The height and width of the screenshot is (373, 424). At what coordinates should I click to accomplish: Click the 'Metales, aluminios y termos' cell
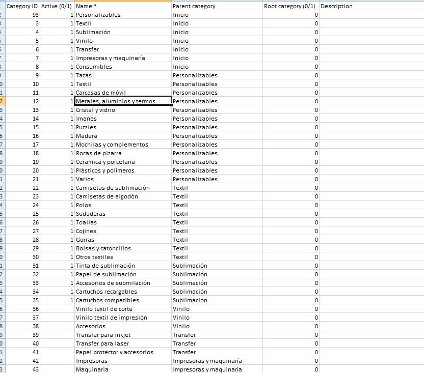click(x=123, y=101)
